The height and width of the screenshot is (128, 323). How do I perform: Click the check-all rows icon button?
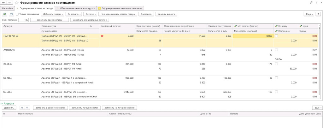point(5,14)
